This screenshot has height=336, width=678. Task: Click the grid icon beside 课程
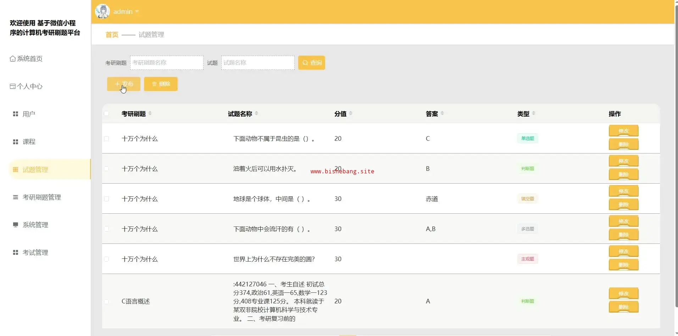pos(16,142)
